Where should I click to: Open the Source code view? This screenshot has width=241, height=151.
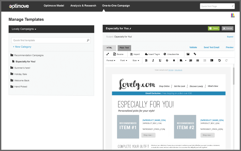click(x=118, y=54)
